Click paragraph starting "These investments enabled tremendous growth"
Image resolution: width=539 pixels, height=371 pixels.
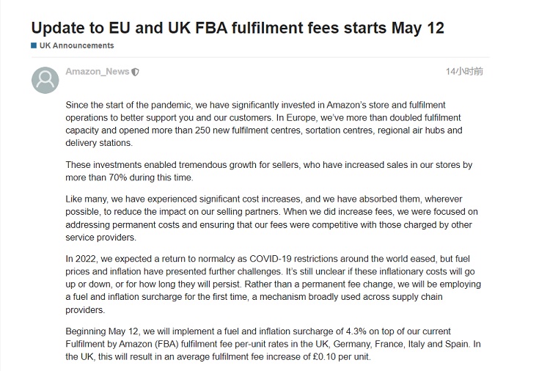(269, 172)
